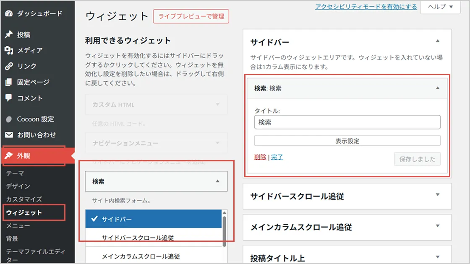This screenshot has height=264, width=470.
Task: Click the Dashboard gauge icon
Action: click(x=9, y=13)
